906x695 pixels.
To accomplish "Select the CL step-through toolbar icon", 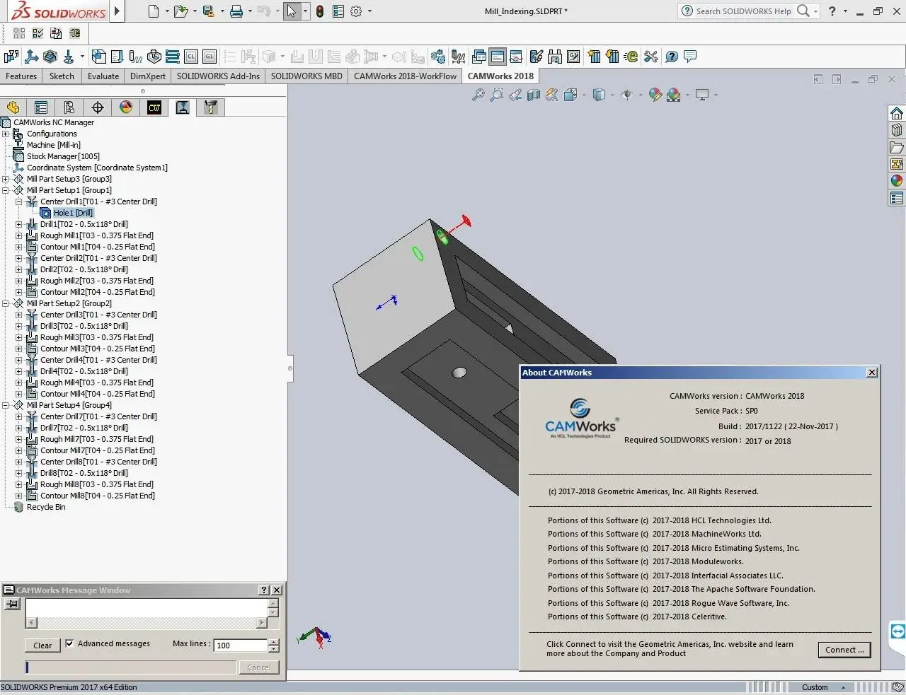I will (191, 57).
